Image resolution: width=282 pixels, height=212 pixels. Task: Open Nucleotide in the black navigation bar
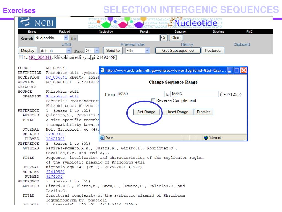(x=106, y=31)
